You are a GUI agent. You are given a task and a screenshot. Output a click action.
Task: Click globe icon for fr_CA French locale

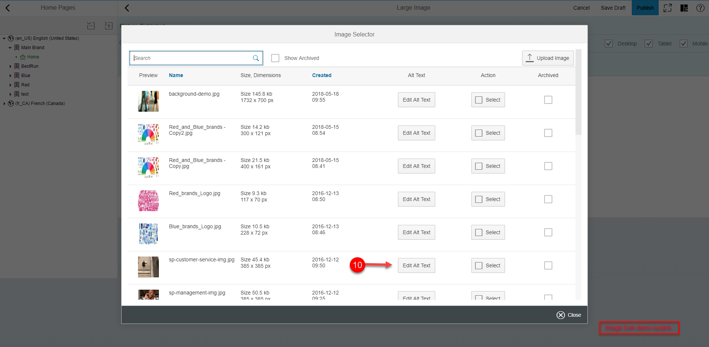(x=11, y=104)
